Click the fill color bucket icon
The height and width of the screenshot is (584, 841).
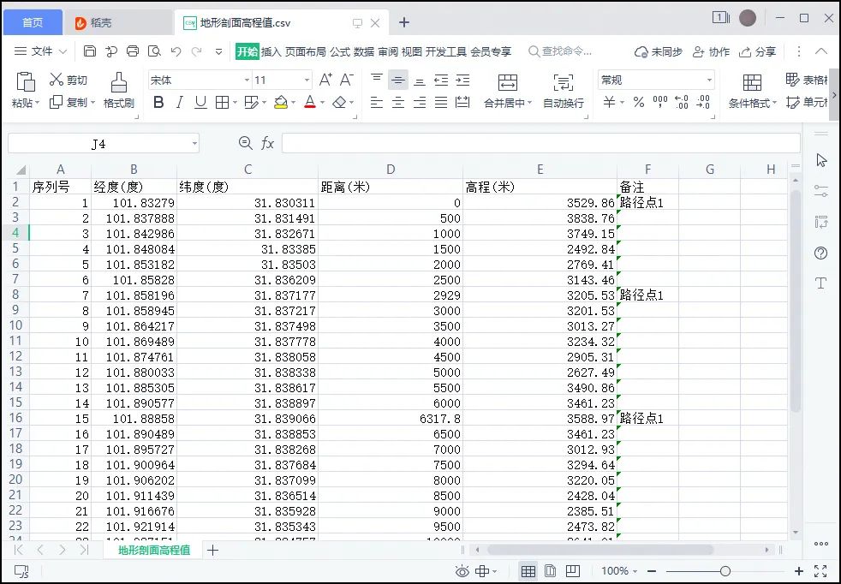click(x=281, y=102)
